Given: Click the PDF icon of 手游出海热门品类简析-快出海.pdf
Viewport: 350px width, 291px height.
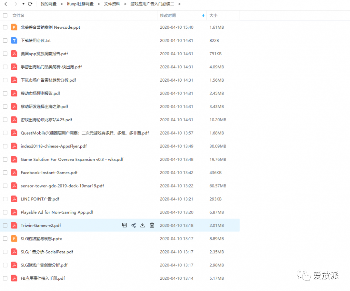Looking at the screenshot, I should pos(14,67).
